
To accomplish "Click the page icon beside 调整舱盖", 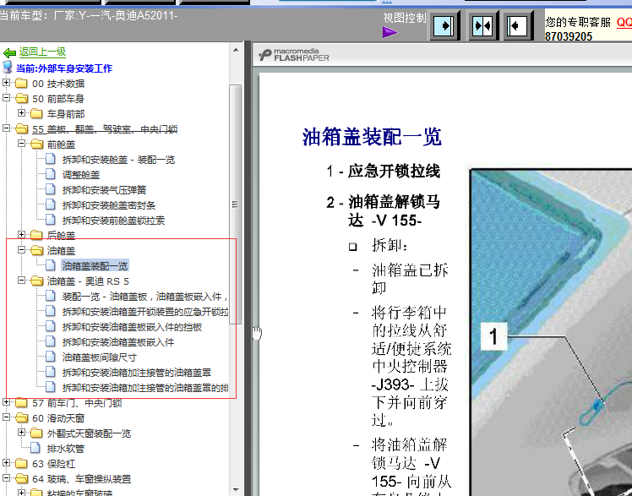I will point(51,174).
